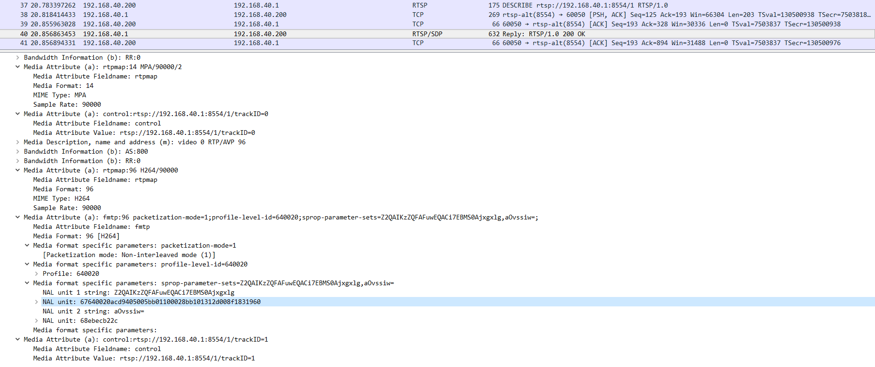Select packet 40 RTSP/SDP Reply row

437,34
